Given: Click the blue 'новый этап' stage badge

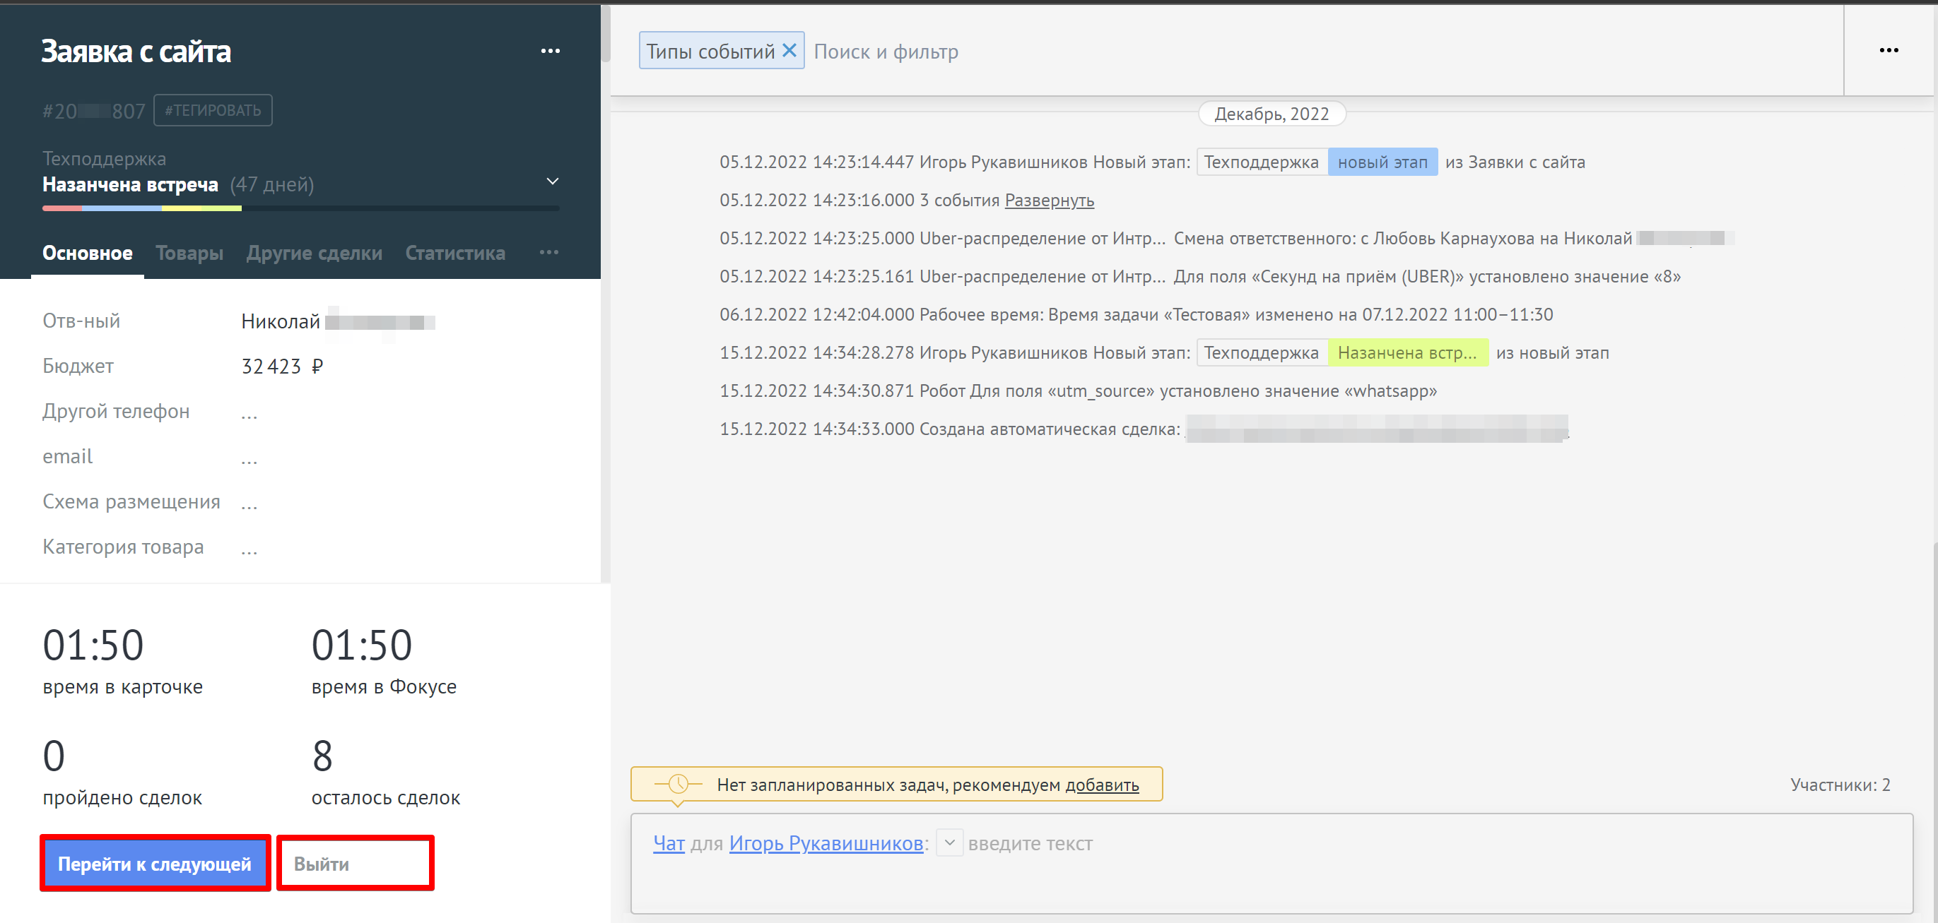Looking at the screenshot, I should click(x=1382, y=162).
